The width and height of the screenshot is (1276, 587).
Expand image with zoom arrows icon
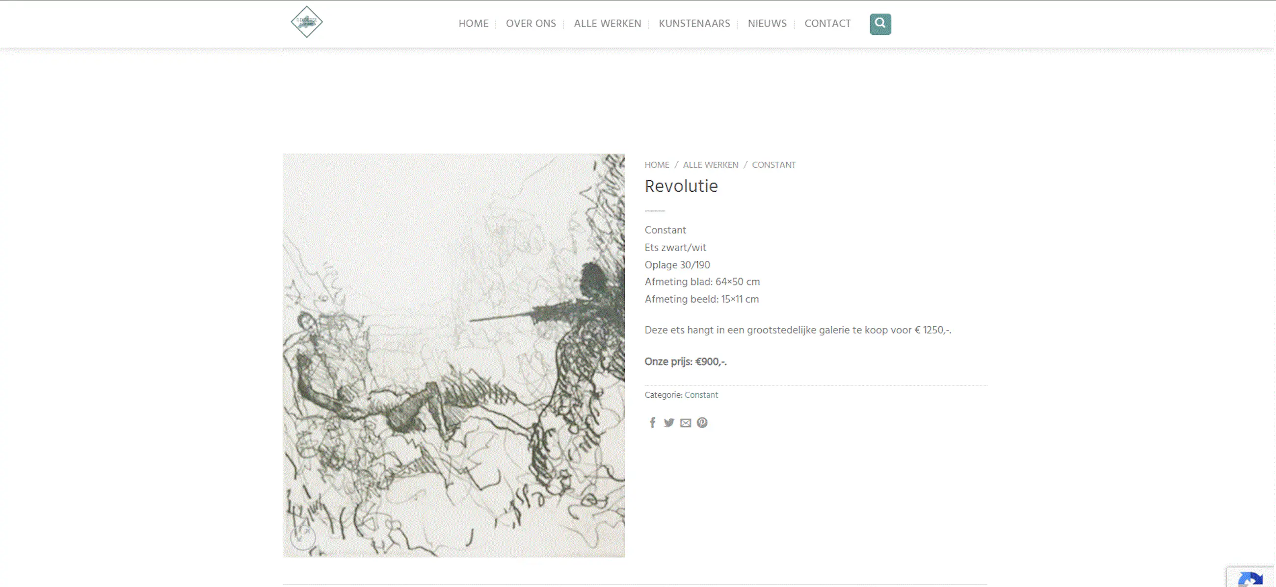(303, 537)
